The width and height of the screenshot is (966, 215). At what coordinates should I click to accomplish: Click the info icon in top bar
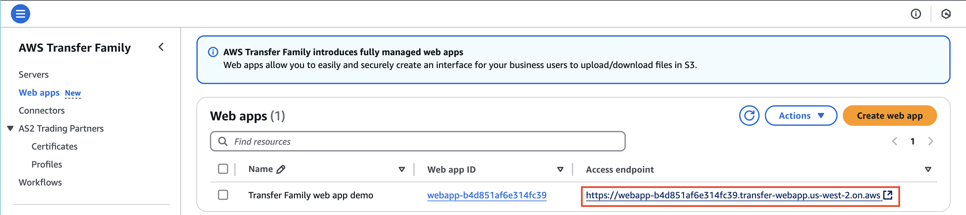pos(916,14)
